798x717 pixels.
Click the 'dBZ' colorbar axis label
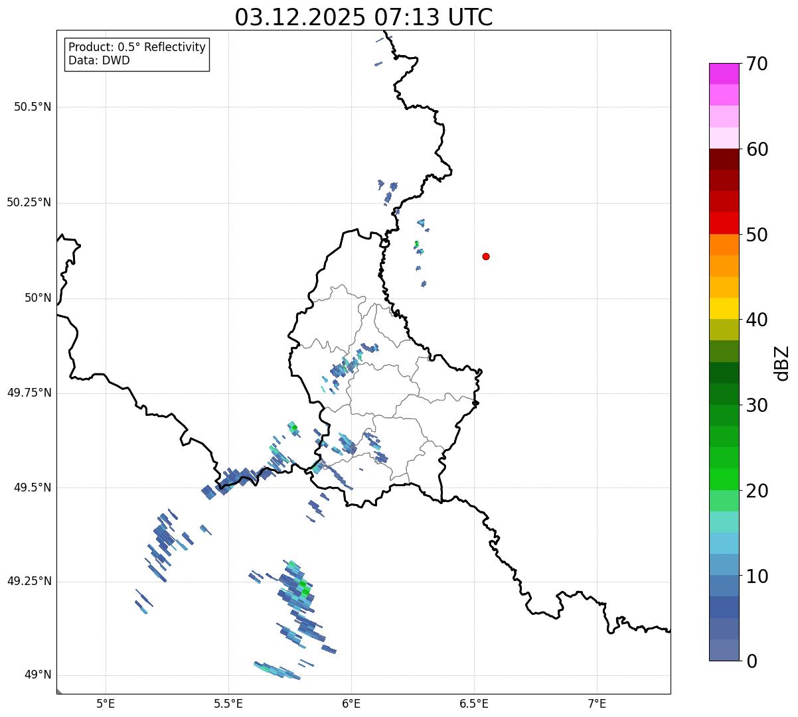[x=782, y=363]
